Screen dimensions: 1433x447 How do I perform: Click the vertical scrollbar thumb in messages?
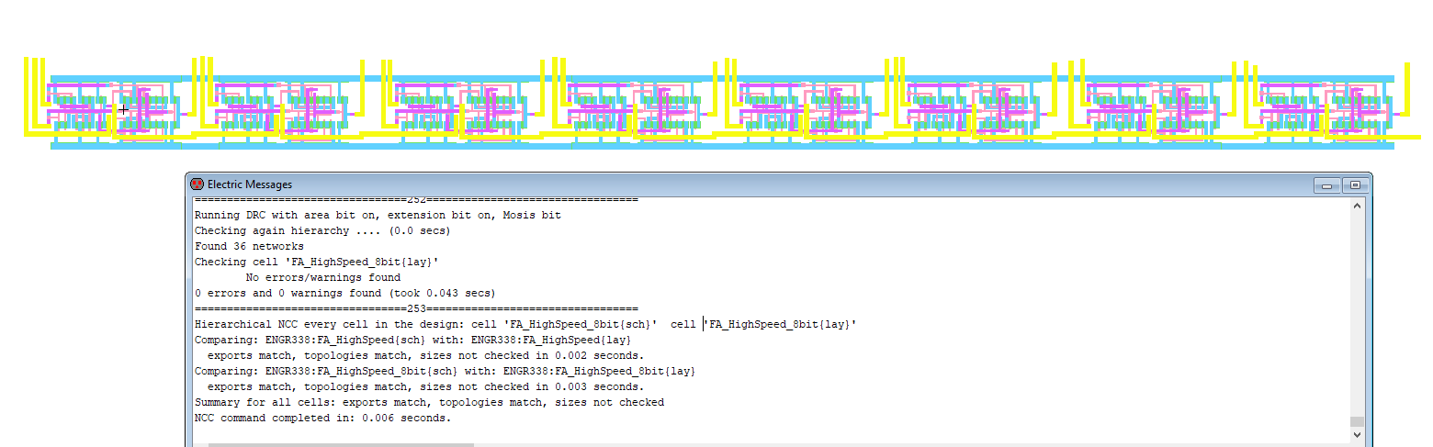pyautogui.click(x=1357, y=422)
